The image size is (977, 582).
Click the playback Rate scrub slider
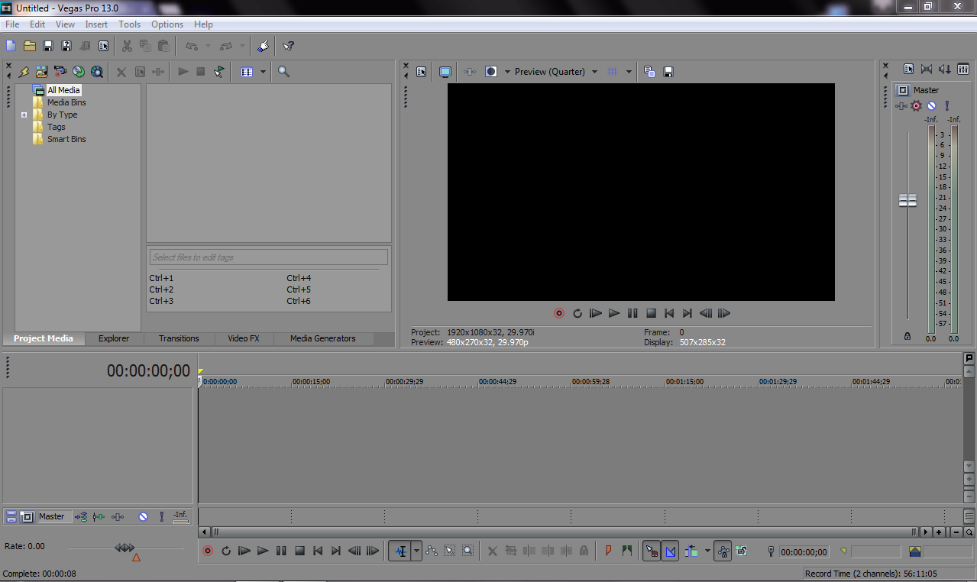[125, 548]
